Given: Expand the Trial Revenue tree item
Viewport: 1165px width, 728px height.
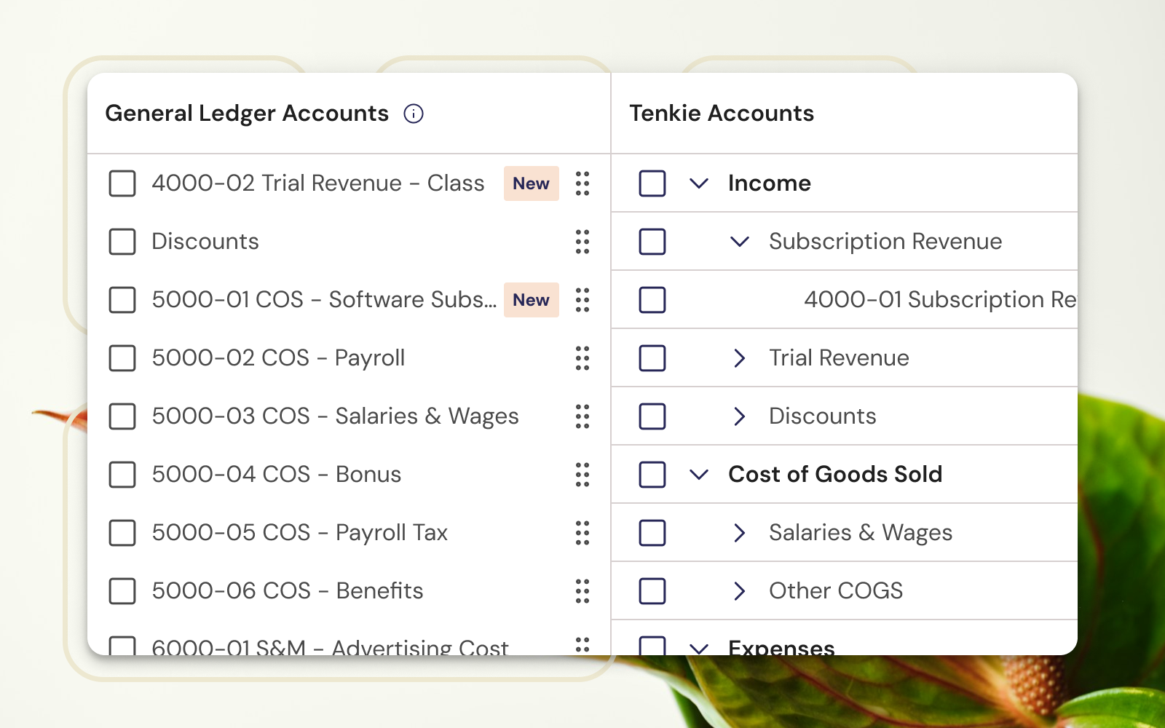Looking at the screenshot, I should click(739, 358).
